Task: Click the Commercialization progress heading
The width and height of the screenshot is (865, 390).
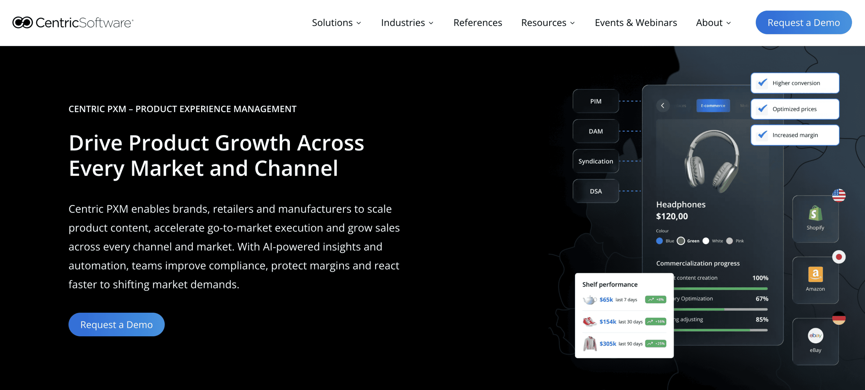Action: 698,263
